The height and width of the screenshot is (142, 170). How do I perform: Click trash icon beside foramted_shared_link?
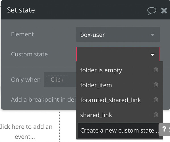coord(156,100)
